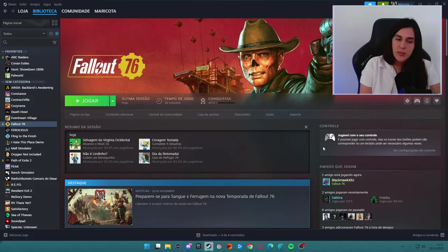Click the green JOGAR play button
The image size is (448, 252).
(x=87, y=101)
